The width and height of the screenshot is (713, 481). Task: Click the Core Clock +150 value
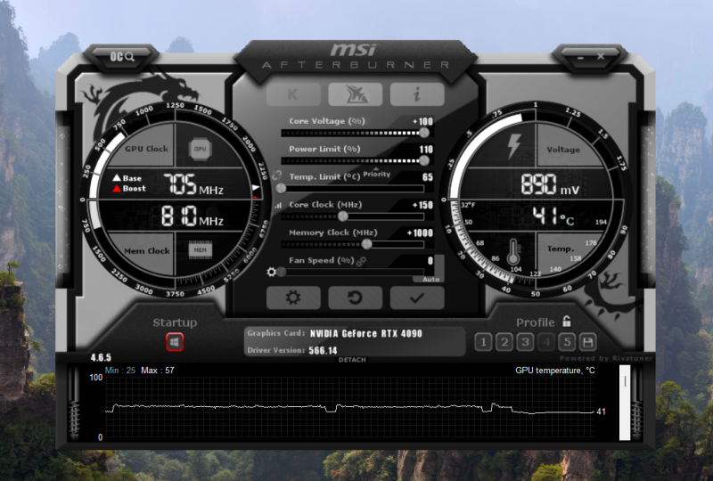[422, 205]
